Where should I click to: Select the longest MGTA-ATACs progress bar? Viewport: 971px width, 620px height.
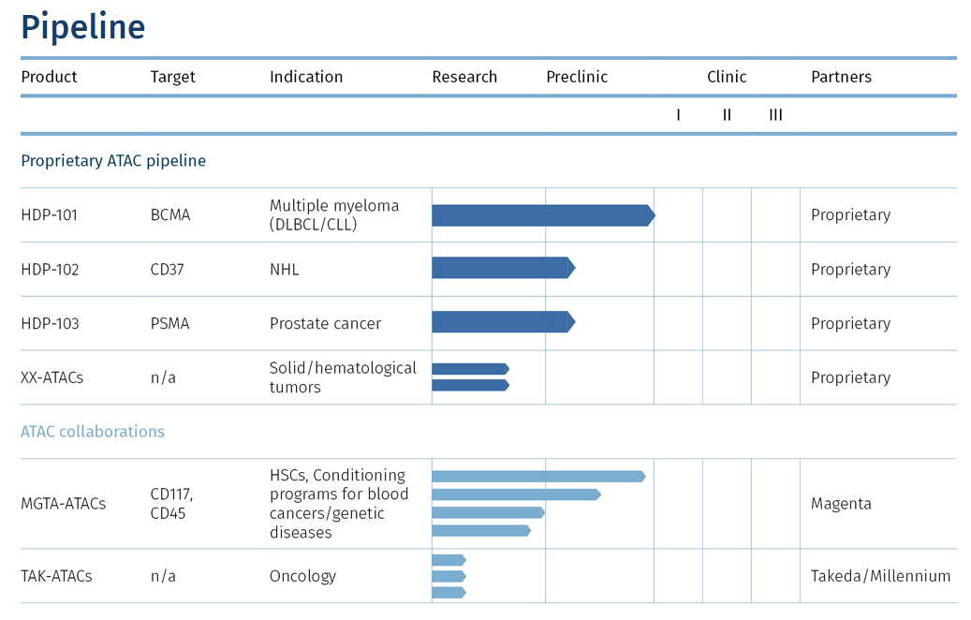537,477
